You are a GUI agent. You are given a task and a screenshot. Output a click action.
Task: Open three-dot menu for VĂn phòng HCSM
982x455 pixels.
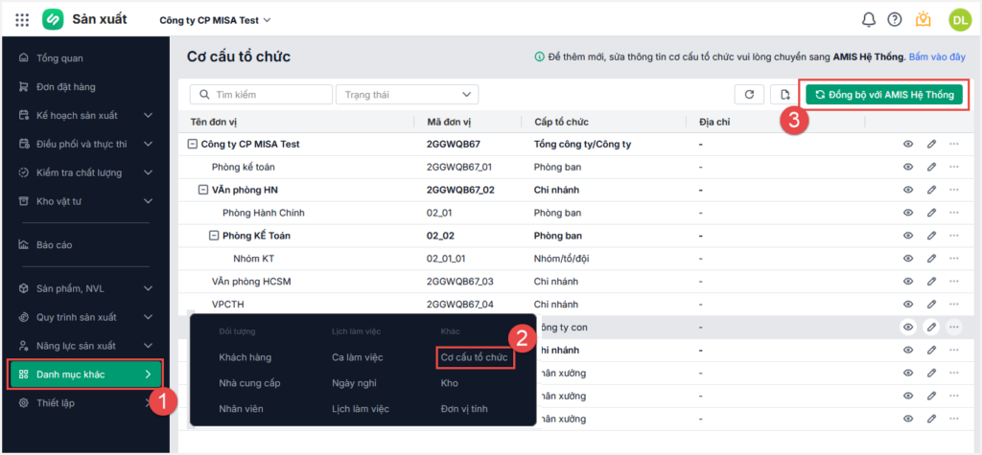954,282
